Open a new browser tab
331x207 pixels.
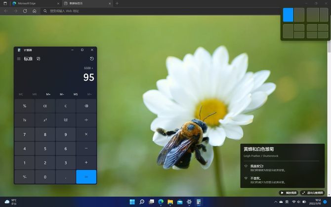(117, 3)
